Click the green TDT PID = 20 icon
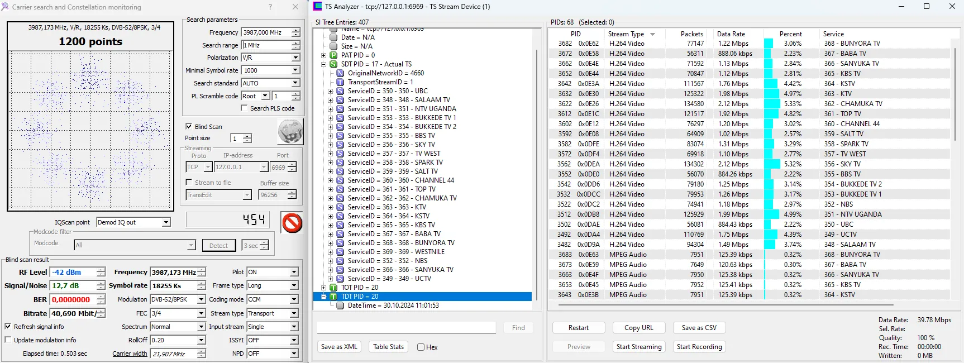This screenshot has height=363, width=964. point(333,297)
